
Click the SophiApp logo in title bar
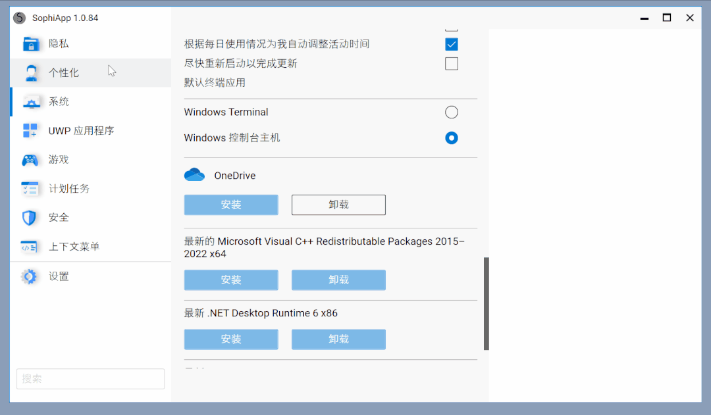click(20, 18)
